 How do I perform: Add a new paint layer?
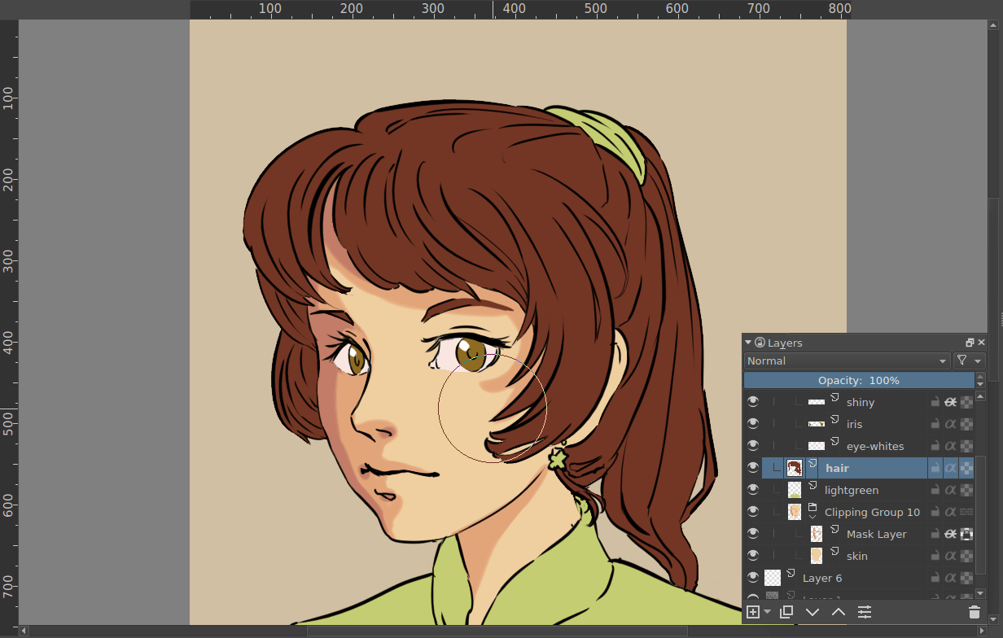click(x=753, y=612)
